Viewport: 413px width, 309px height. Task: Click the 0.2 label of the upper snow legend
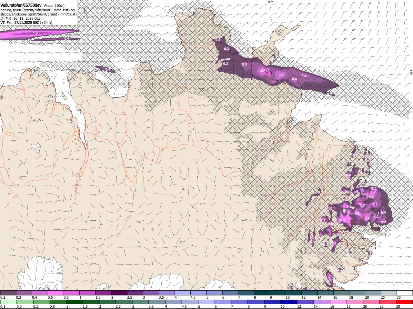(3, 297)
